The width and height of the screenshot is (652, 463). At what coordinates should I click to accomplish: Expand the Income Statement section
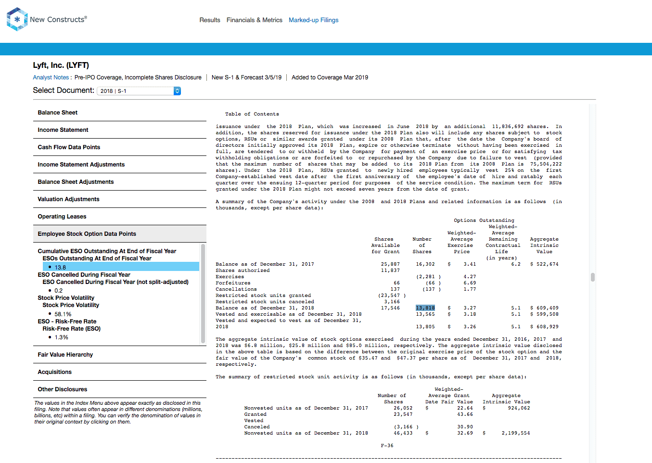coord(120,130)
